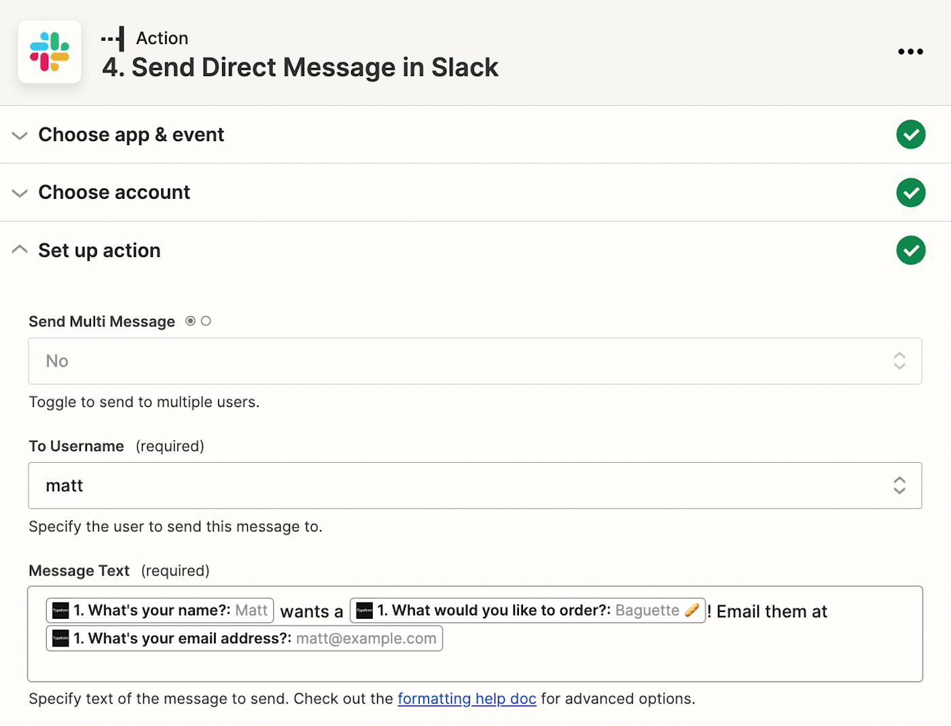The height and width of the screenshot is (726, 951).
Task: Click Typeform icon in email address pill
Action: point(61,638)
